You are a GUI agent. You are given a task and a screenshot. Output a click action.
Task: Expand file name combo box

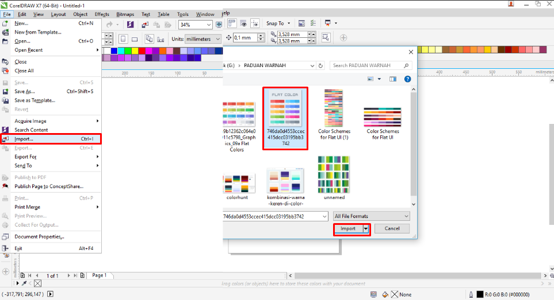click(x=324, y=217)
